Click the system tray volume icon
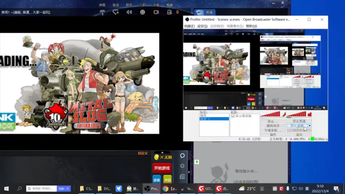The image size is (345, 194). 301,188
